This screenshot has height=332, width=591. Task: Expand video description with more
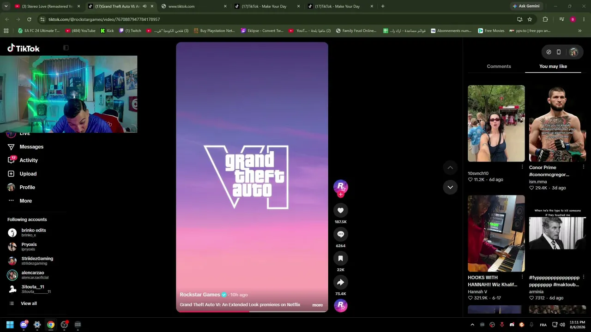click(317, 305)
